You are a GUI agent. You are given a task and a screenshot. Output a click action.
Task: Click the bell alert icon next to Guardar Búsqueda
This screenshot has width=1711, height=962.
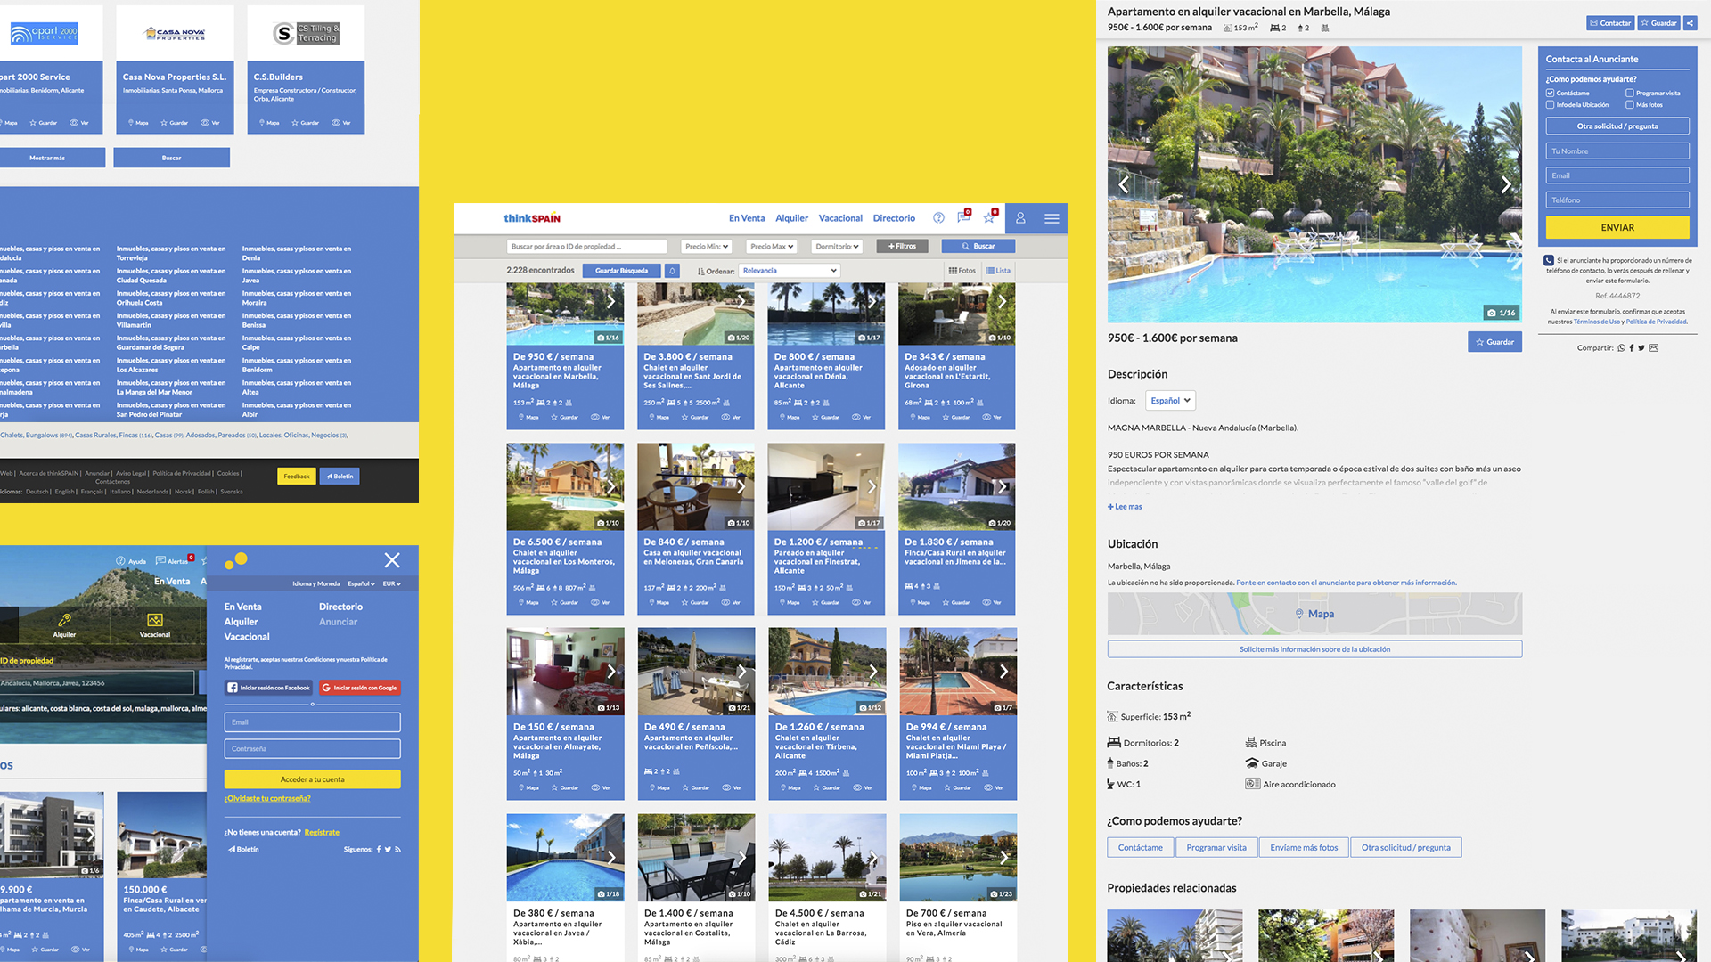(673, 271)
